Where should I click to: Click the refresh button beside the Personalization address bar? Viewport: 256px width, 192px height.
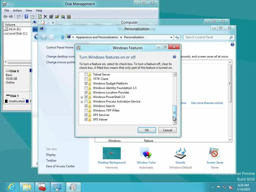[177, 37]
